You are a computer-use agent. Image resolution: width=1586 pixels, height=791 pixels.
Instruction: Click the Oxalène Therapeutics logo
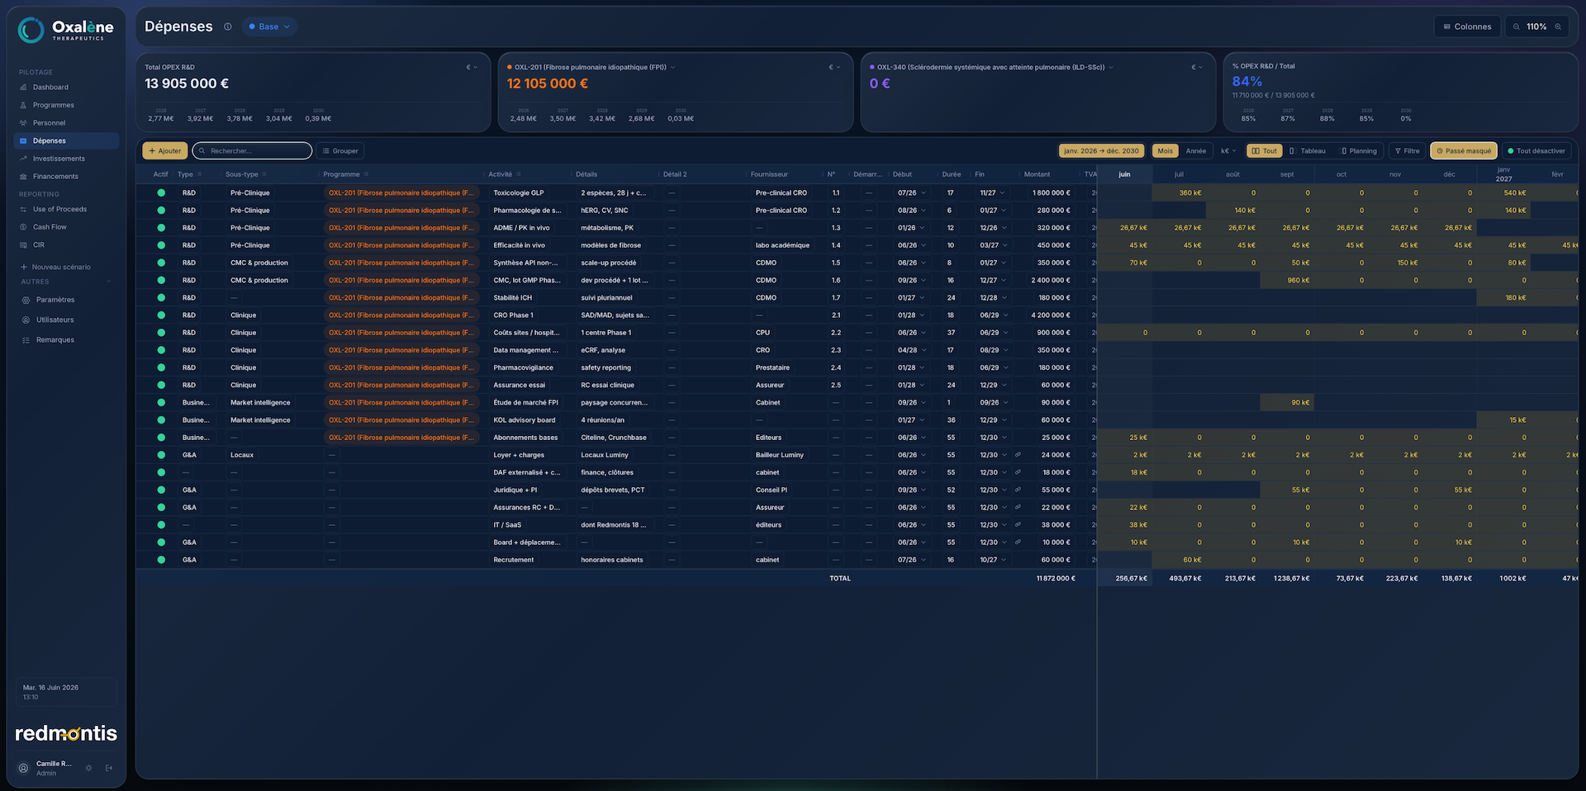tap(66, 31)
